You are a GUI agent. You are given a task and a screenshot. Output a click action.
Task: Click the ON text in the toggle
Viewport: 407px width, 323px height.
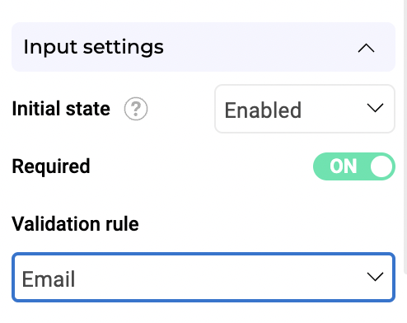[x=344, y=166]
